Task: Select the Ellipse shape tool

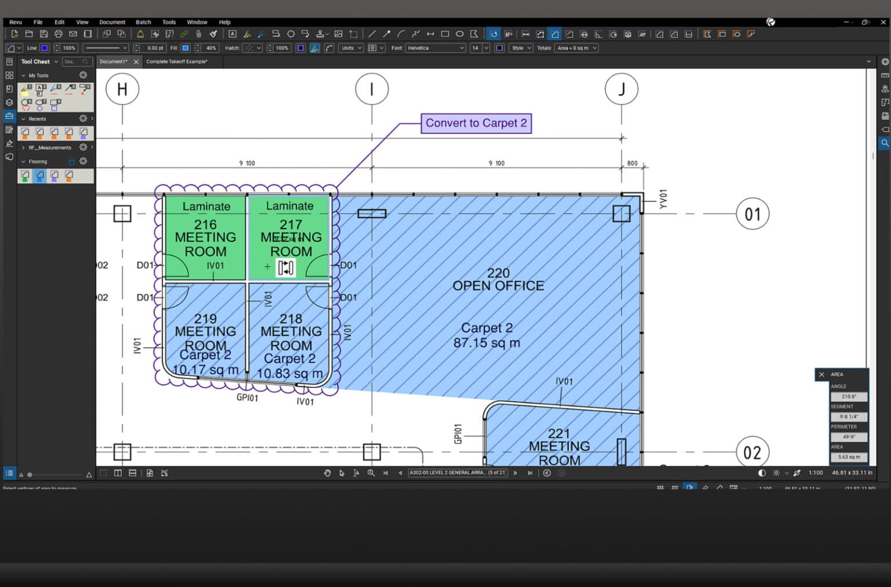Action: (x=459, y=34)
